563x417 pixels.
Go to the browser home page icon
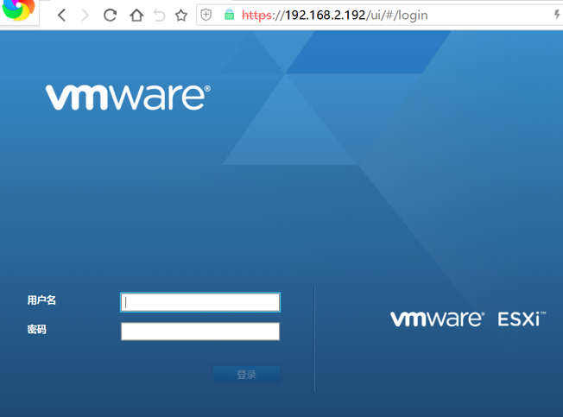(136, 15)
